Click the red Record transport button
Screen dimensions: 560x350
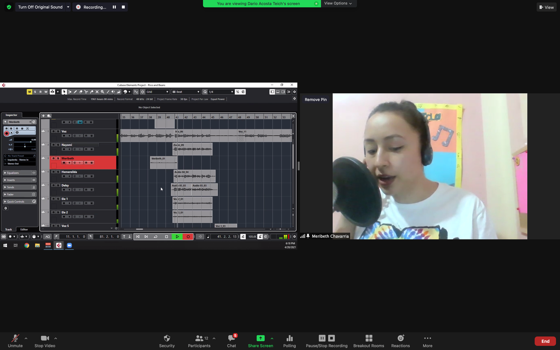[188, 237]
